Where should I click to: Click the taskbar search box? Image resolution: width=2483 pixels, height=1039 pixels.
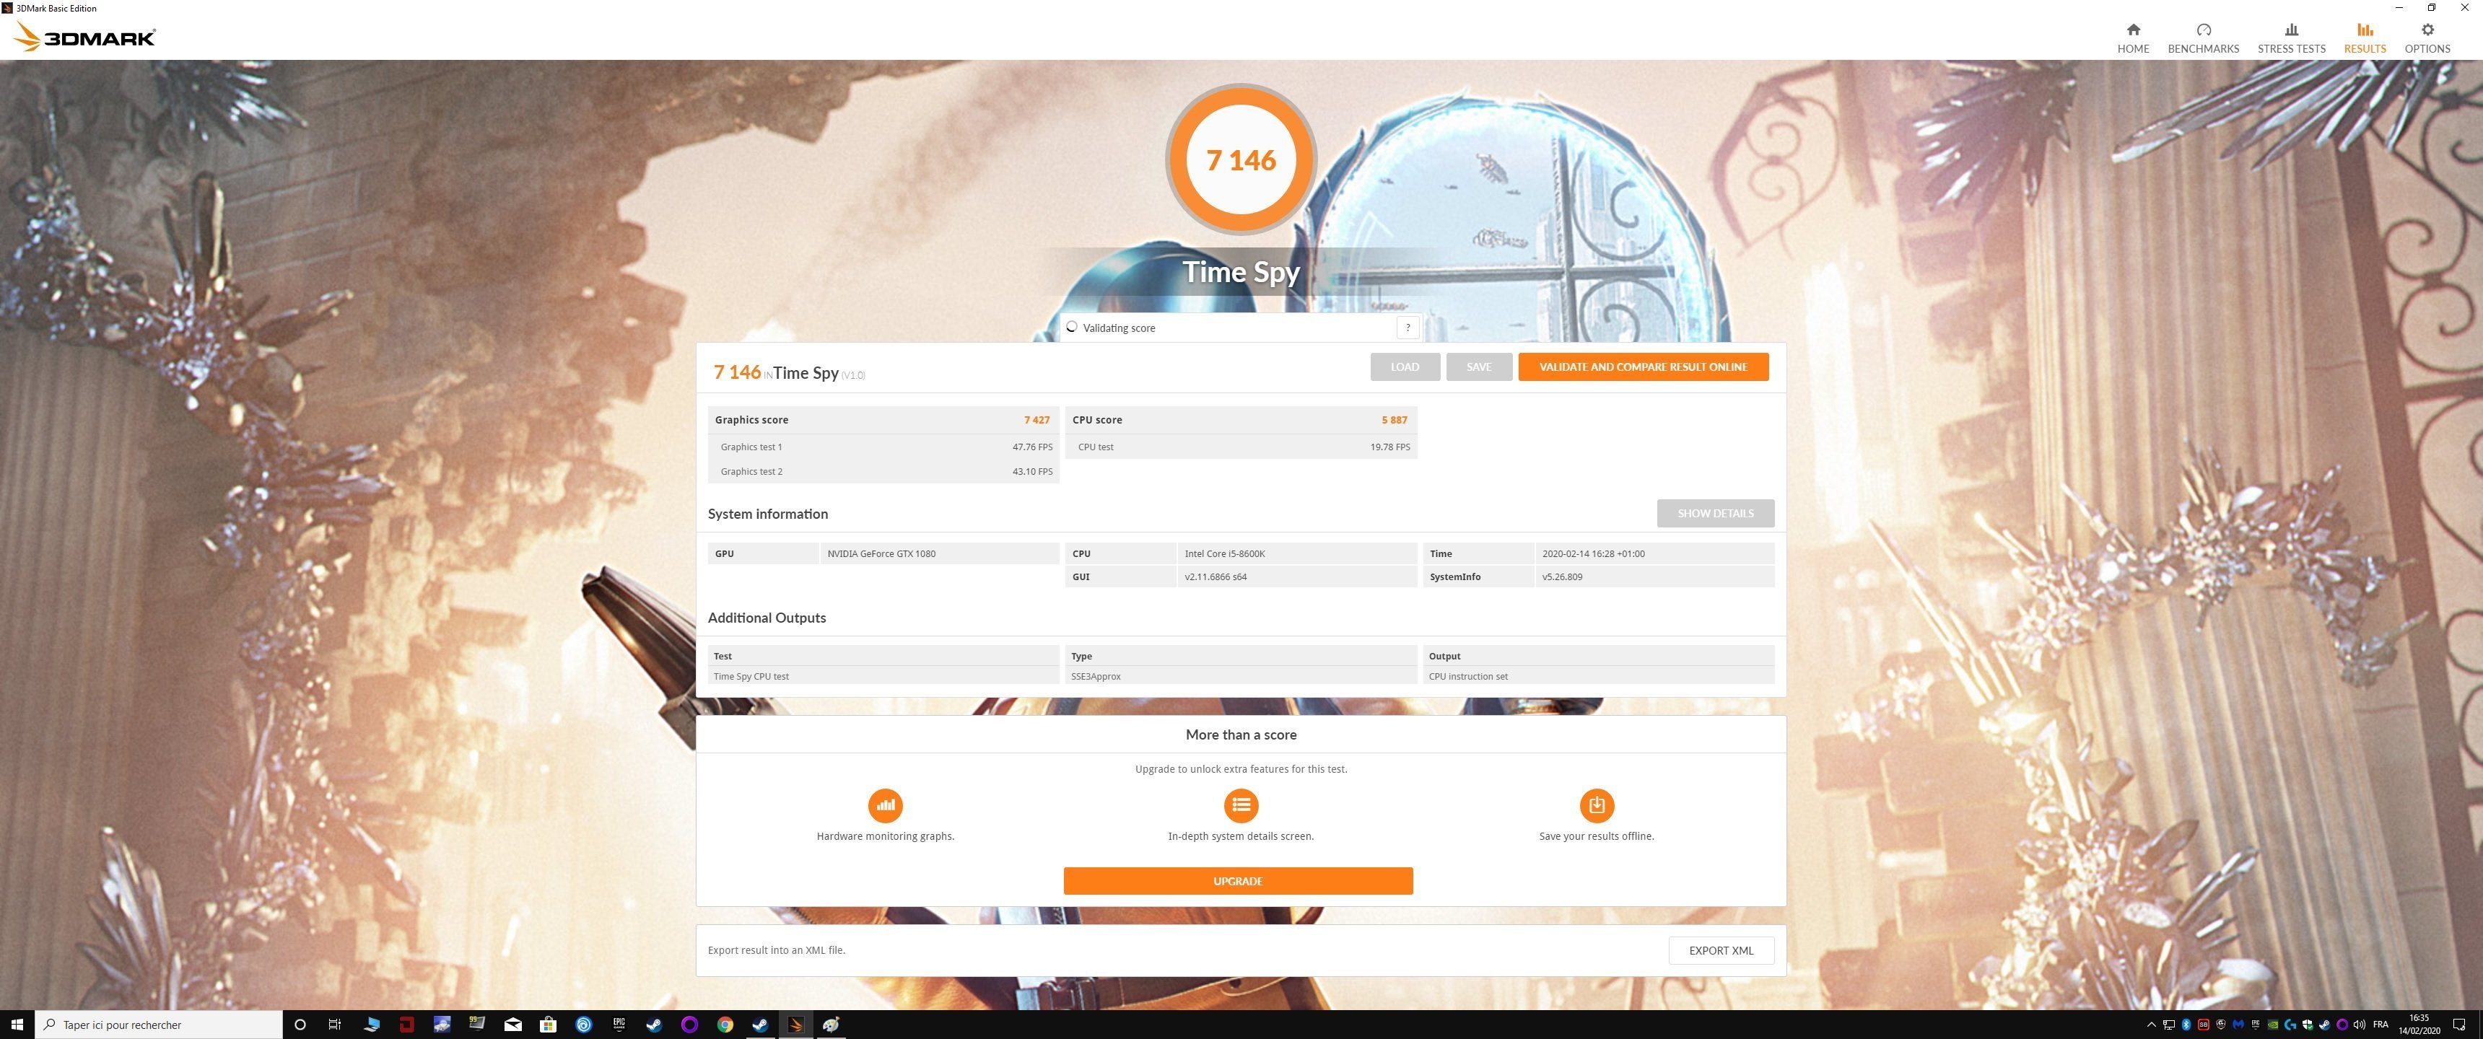(x=159, y=1025)
